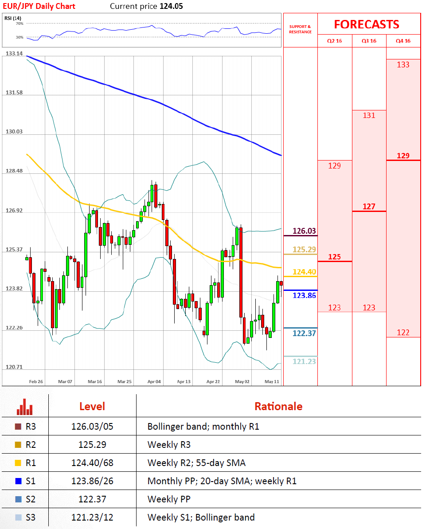The height and width of the screenshot is (529, 422).
Task: Click the R3 row label
Action: pos(31,427)
